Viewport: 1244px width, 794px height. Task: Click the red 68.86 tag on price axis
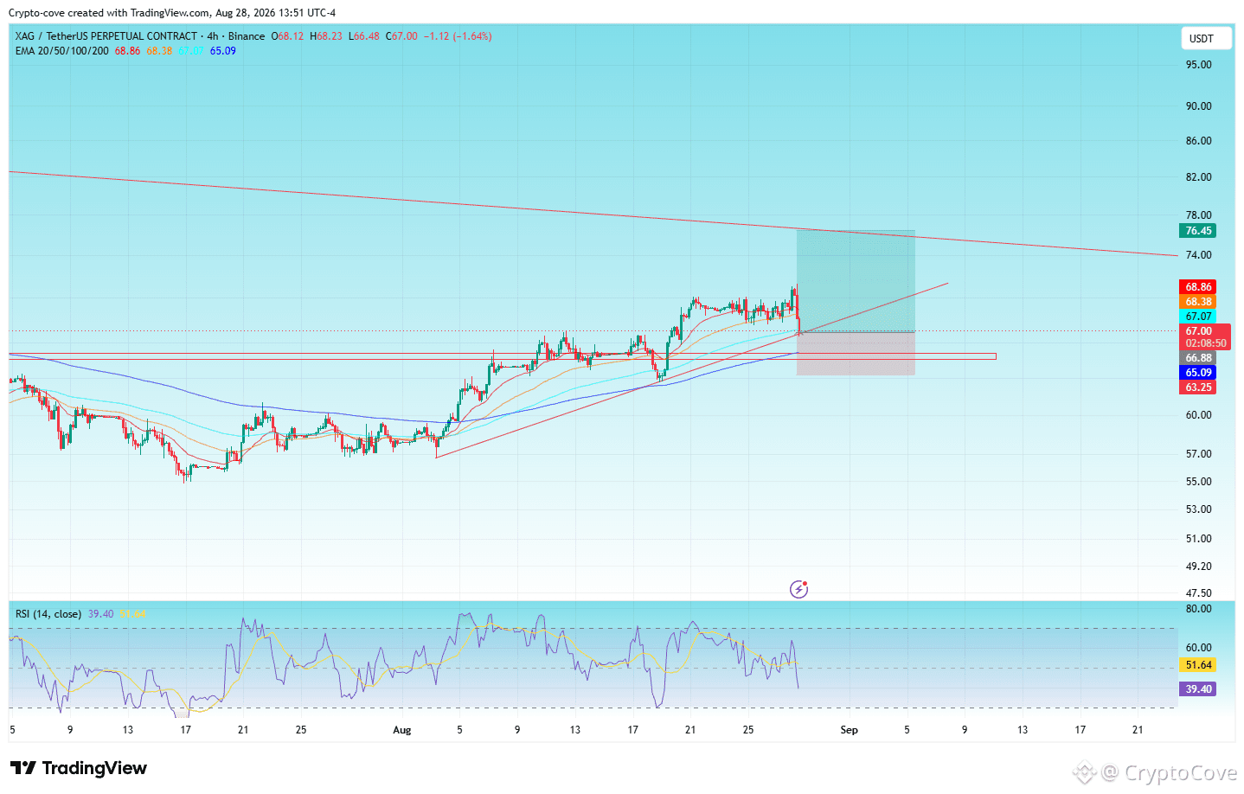point(1198,287)
